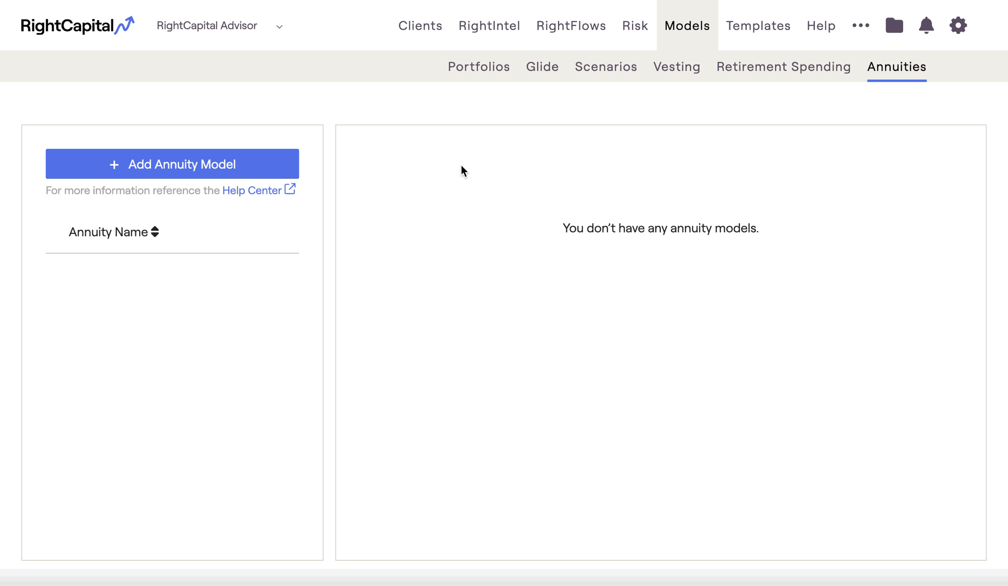Click the Annuity Name column header

[114, 232]
